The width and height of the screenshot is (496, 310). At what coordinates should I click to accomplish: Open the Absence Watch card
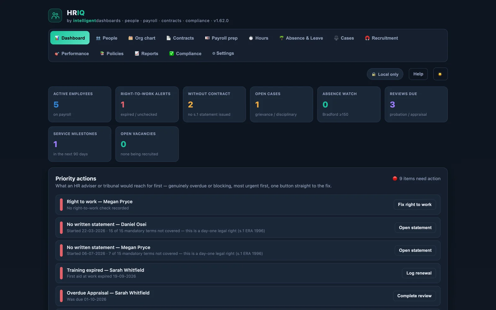click(349, 104)
